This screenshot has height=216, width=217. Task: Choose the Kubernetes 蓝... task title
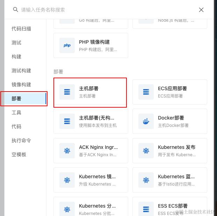coord(176,177)
